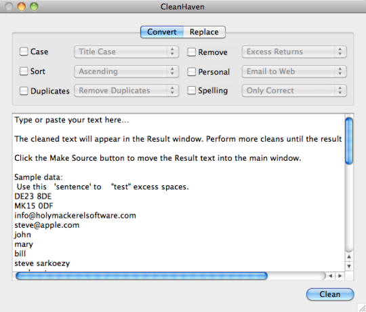Expand the Remove Duplicates dropdown
The height and width of the screenshot is (312, 366).
(x=127, y=91)
